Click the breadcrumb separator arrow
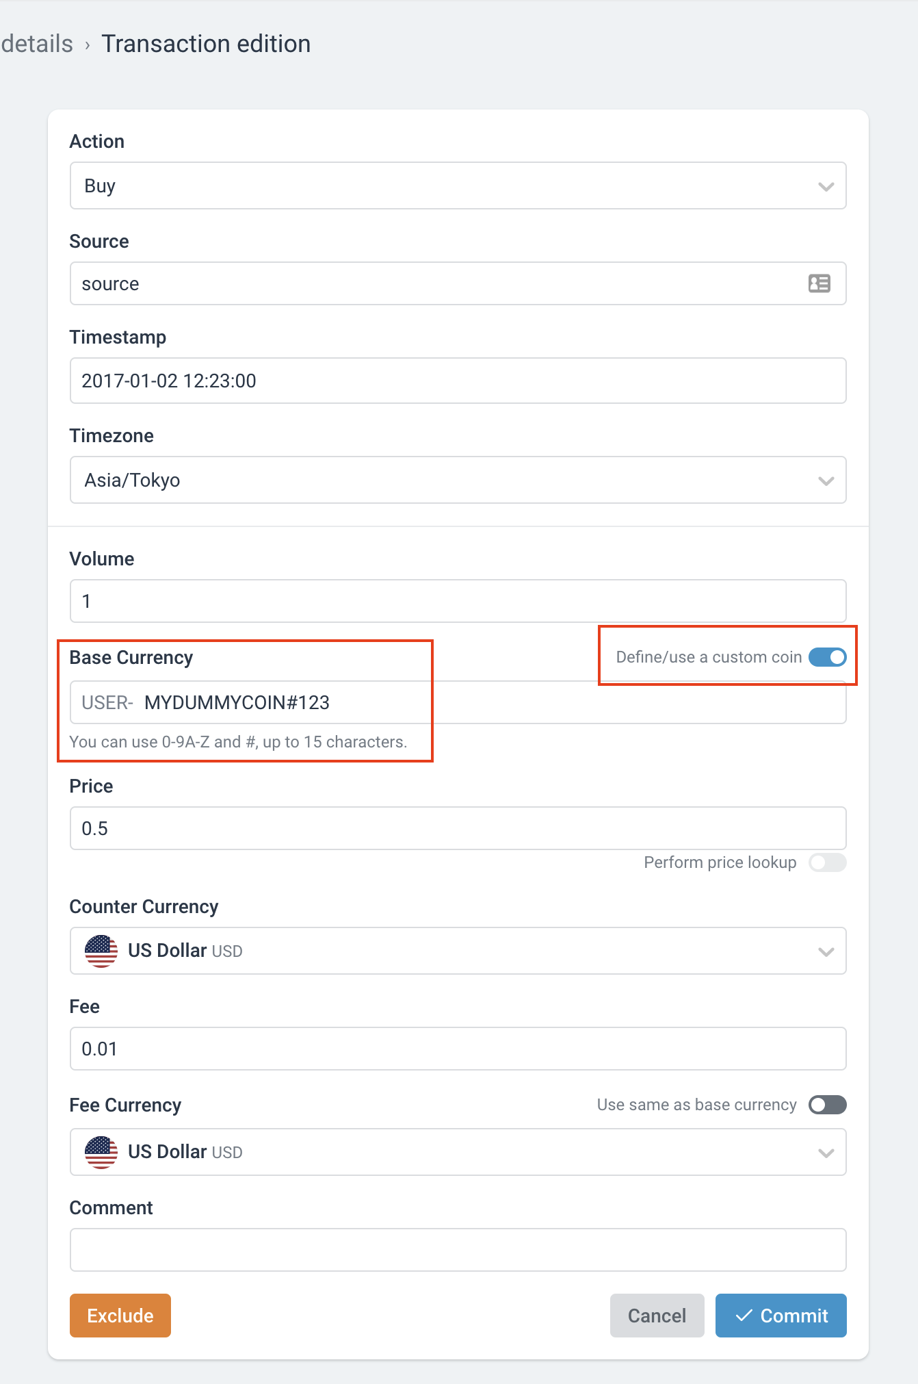The height and width of the screenshot is (1384, 918). click(x=88, y=46)
